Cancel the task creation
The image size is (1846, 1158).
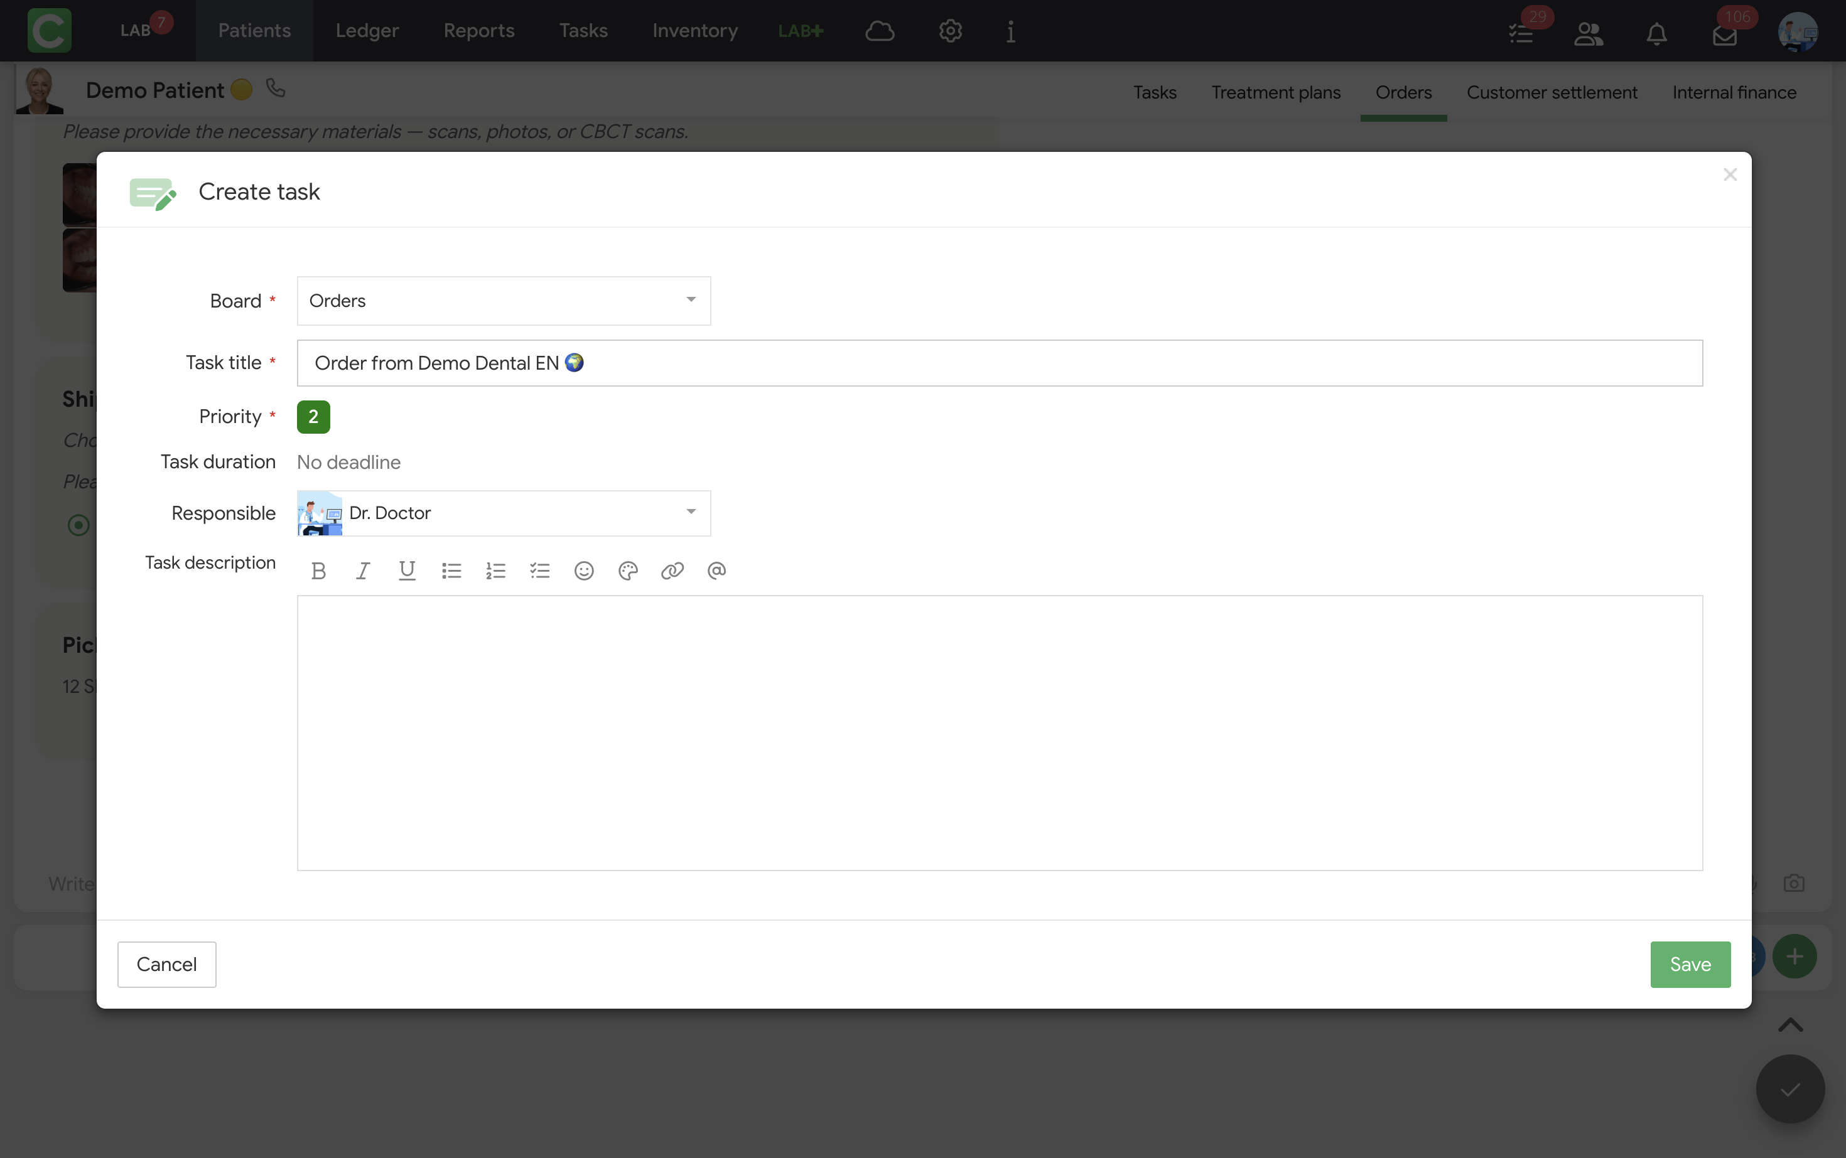tap(166, 964)
